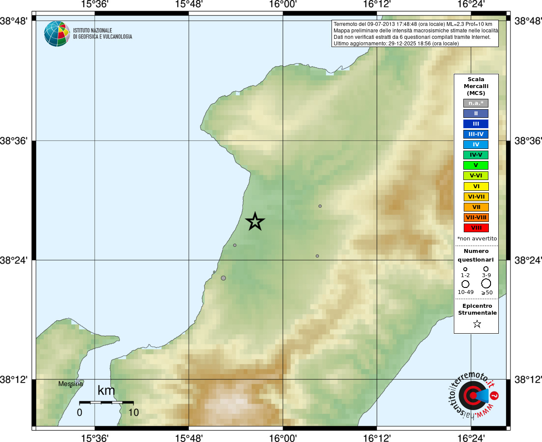Select the VII-VIII intensity swatch

(x=476, y=218)
